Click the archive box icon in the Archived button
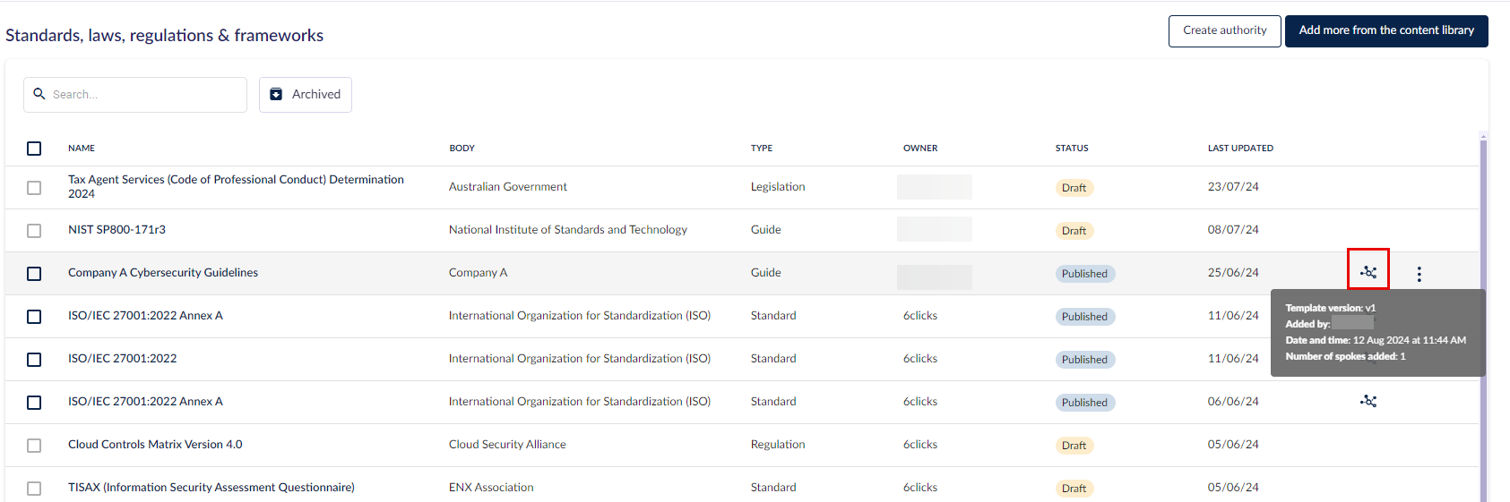Viewport: 1510px width, 502px height. [x=276, y=94]
